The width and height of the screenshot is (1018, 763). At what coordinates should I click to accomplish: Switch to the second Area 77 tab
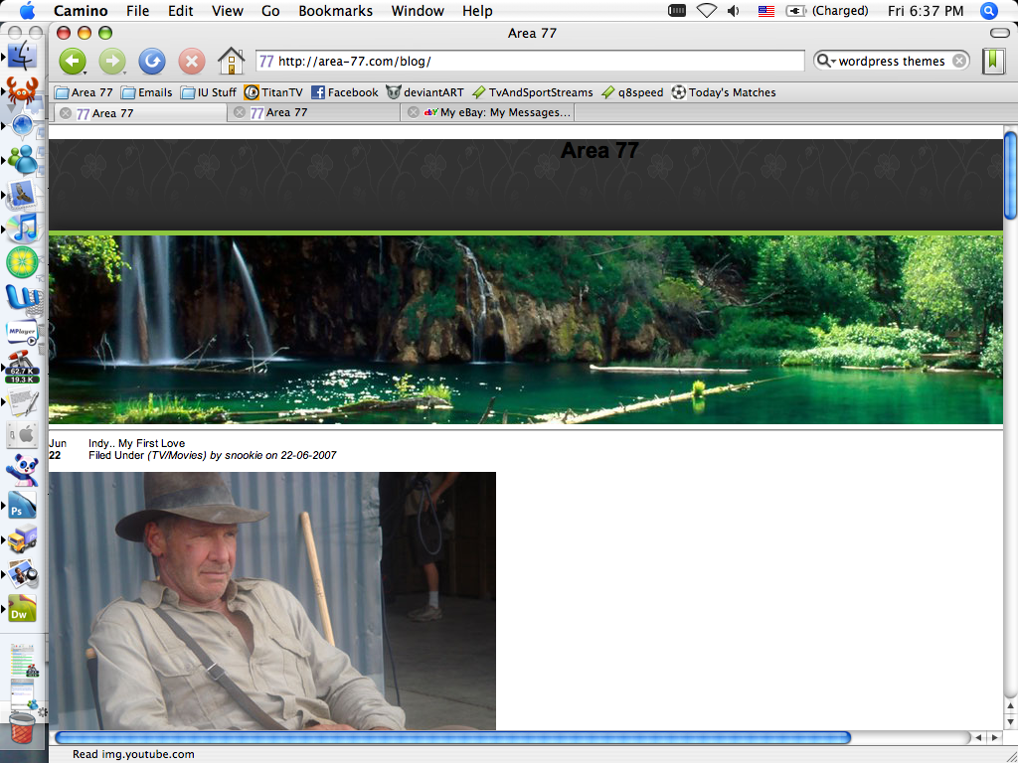(314, 112)
